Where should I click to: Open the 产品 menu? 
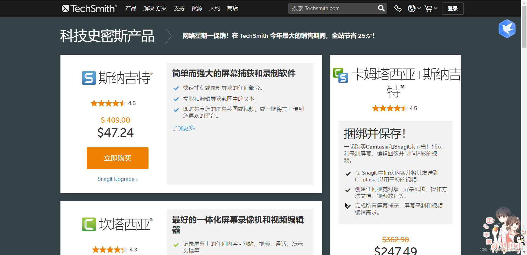(x=131, y=8)
